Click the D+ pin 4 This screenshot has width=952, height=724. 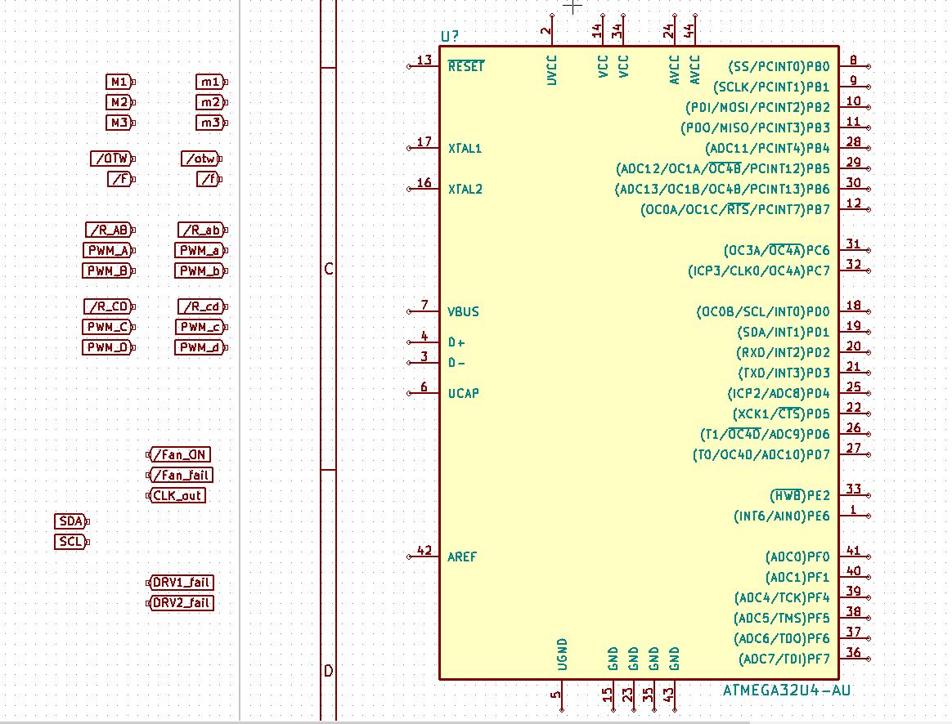[x=423, y=342]
